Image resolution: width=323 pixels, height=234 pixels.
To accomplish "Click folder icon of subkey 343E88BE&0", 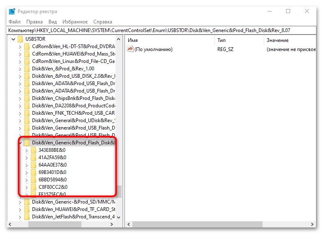I will click(33, 150).
